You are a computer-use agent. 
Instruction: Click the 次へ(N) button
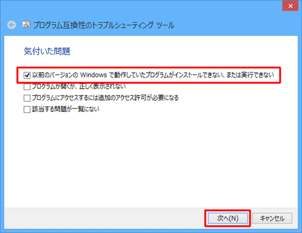(x=228, y=218)
